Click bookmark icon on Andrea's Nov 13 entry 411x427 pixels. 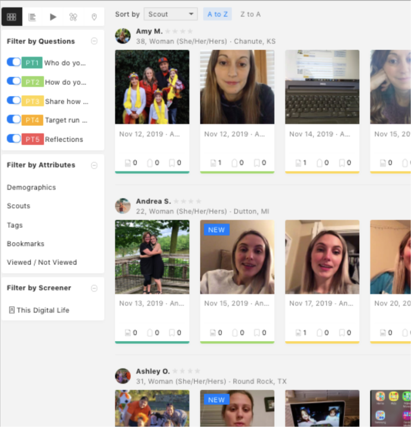click(172, 333)
